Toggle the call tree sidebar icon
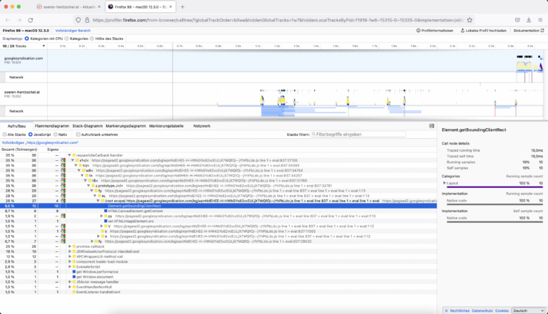 click(432, 126)
